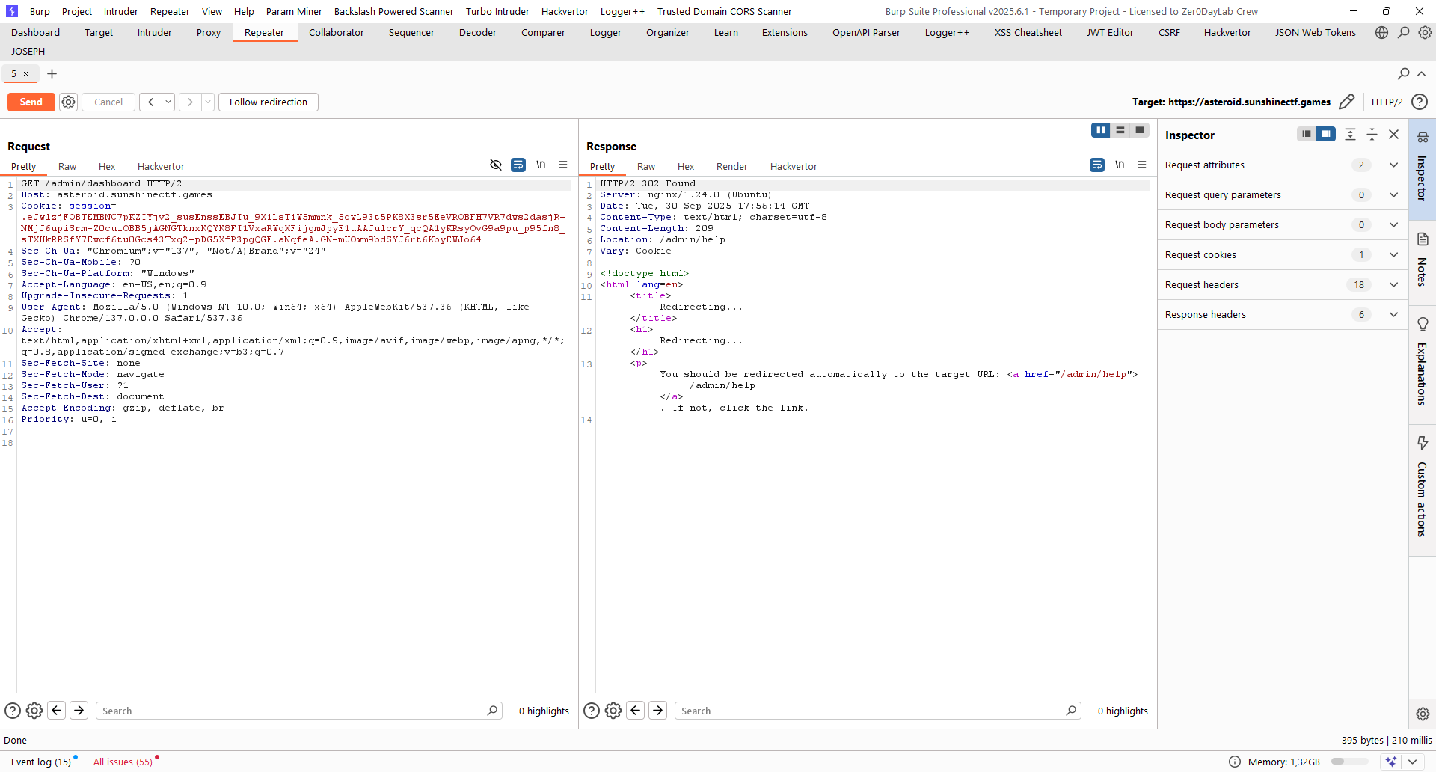Open Response search settings gear

pyautogui.click(x=613, y=711)
